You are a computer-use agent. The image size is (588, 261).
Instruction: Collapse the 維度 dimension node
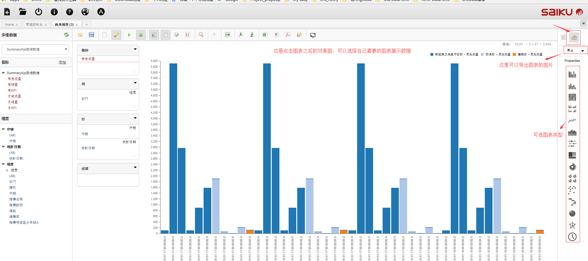coord(3,164)
